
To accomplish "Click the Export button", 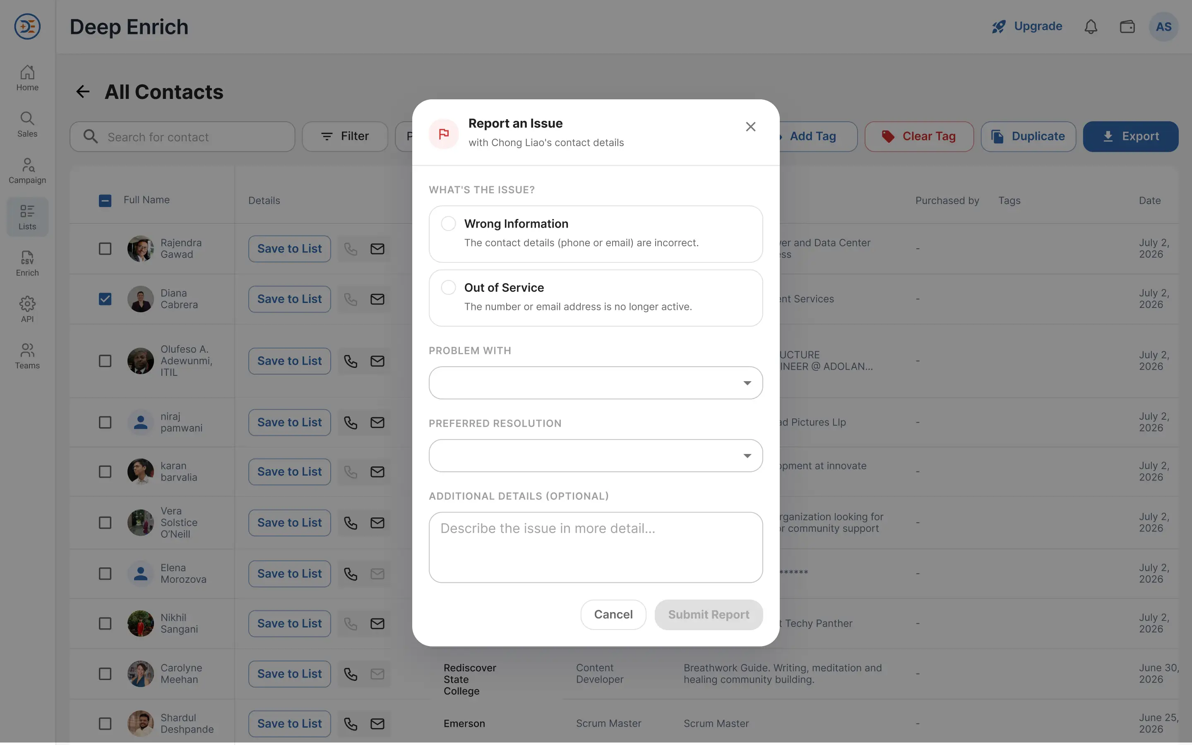I will 1130,137.
